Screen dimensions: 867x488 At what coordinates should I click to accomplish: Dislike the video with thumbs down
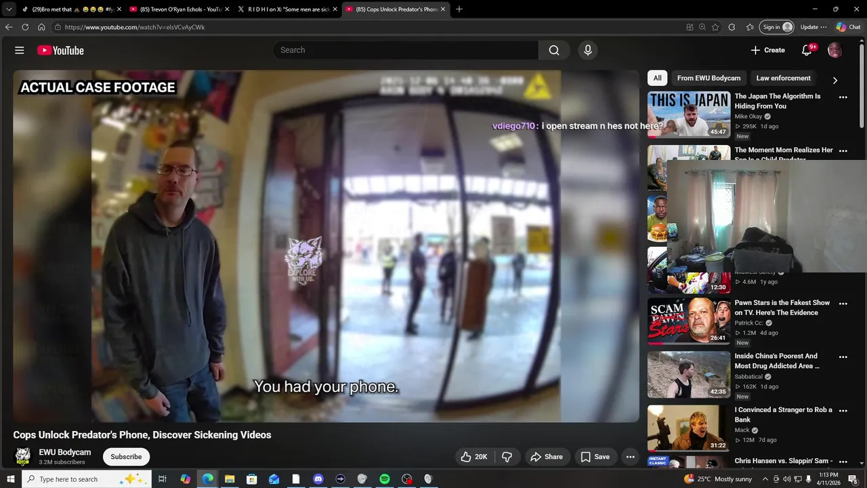tap(507, 457)
